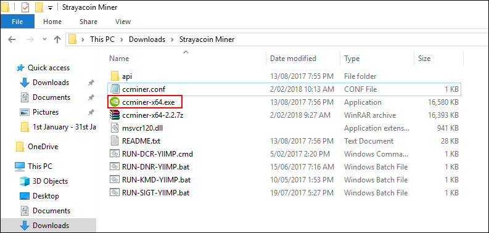Expand the chevron after This PC in address bar
Viewport: 489px width, 233px height.
[122, 39]
